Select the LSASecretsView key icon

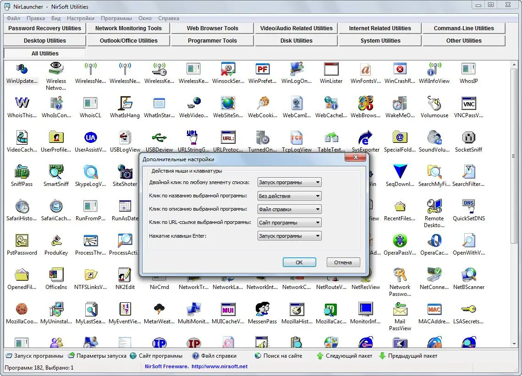[468, 309]
